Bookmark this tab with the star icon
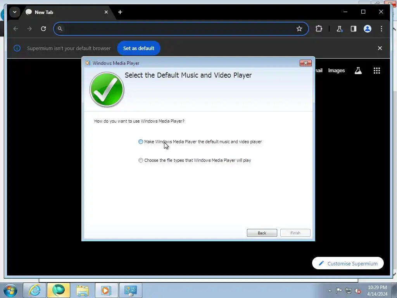The image size is (397, 298). pos(299,29)
